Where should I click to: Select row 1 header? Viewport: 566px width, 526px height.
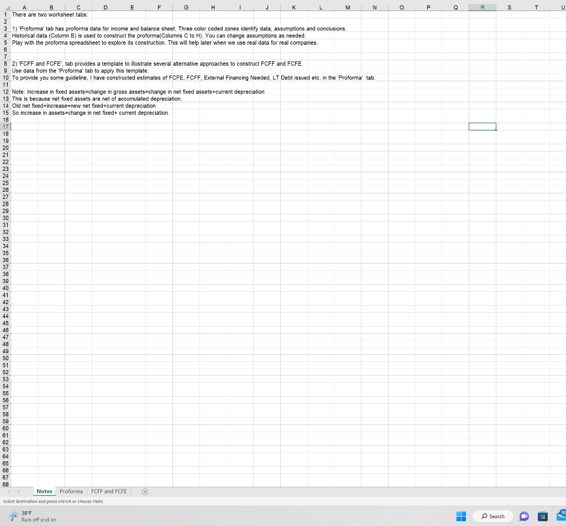pos(6,14)
